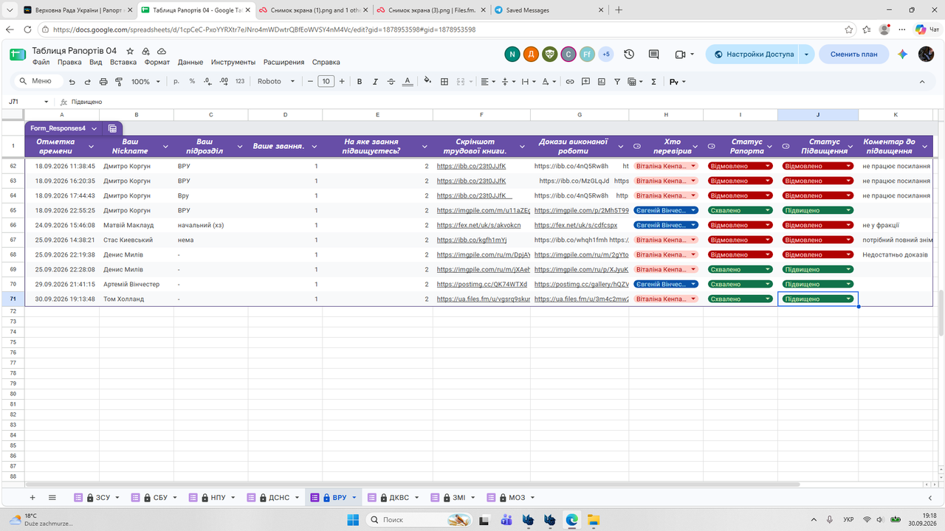Create a filter using the funnel icon
The height and width of the screenshot is (531, 945).
coord(617,82)
